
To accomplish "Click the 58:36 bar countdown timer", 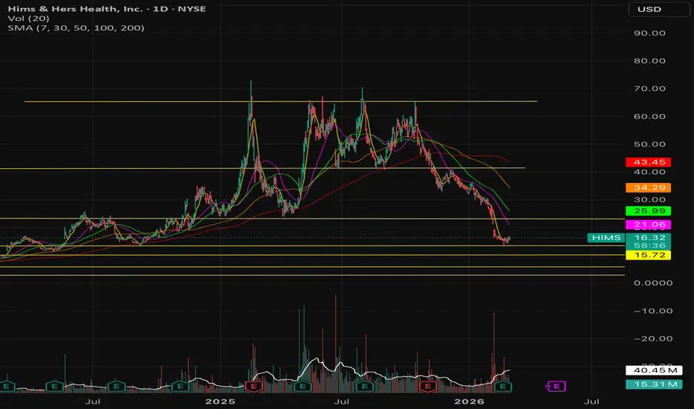I will pyautogui.click(x=649, y=245).
